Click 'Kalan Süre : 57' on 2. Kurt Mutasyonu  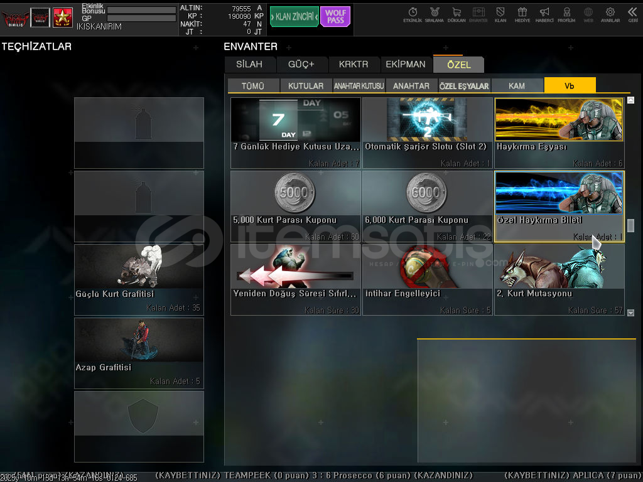point(595,310)
